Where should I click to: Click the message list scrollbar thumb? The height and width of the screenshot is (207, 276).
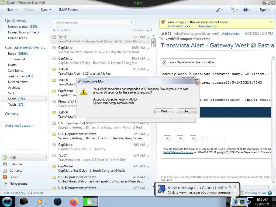(x=153, y=43)
